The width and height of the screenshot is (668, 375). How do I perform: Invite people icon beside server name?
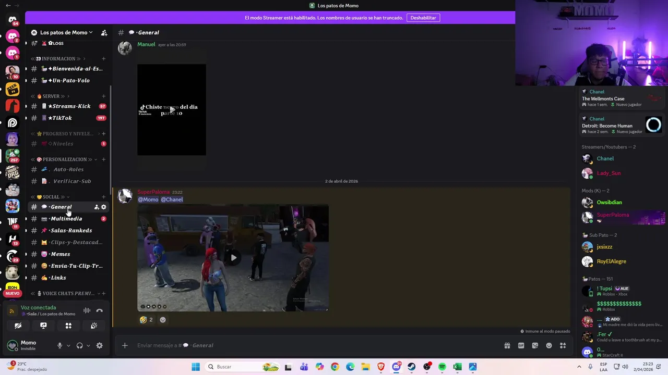tap(104, 32)
